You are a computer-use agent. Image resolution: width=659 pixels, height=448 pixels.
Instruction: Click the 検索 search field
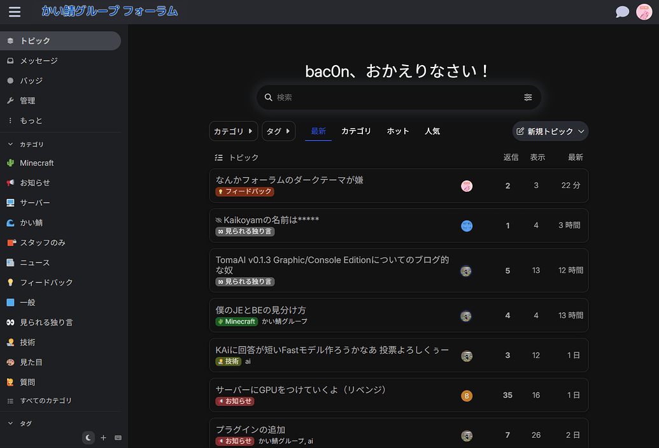395,98
